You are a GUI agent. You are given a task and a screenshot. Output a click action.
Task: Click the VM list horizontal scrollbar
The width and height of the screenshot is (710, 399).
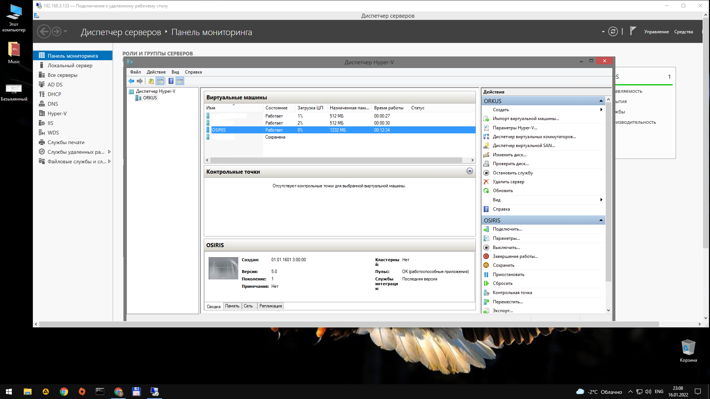(337, 160)
